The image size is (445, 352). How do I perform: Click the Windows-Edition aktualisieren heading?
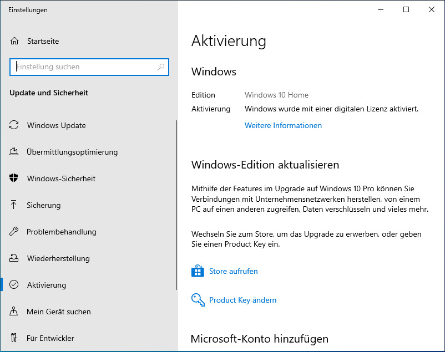coord(265,165)
